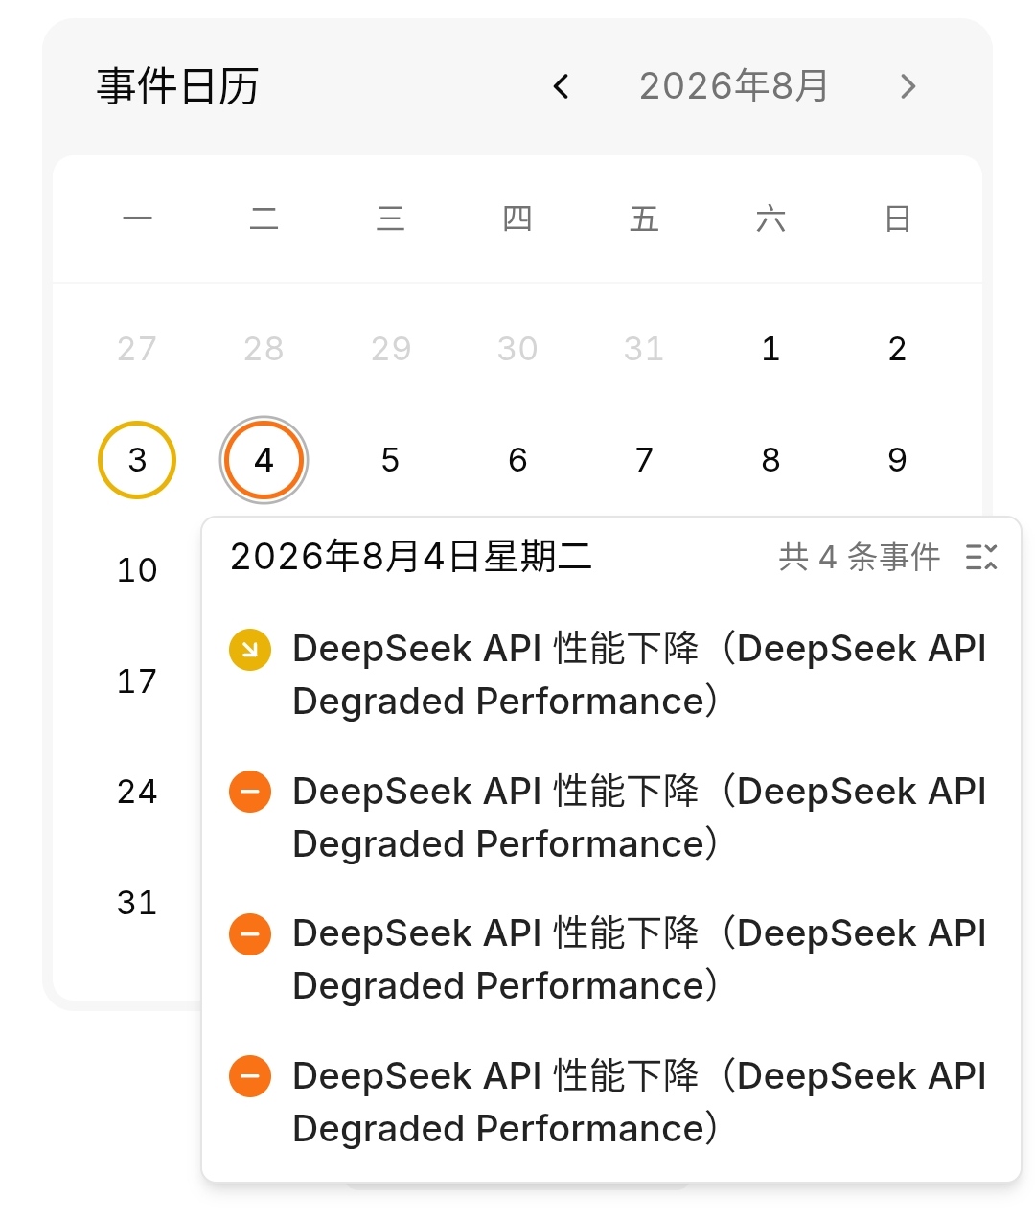
Task: Select date 2 in calendar
Action: tap(897, 349)
